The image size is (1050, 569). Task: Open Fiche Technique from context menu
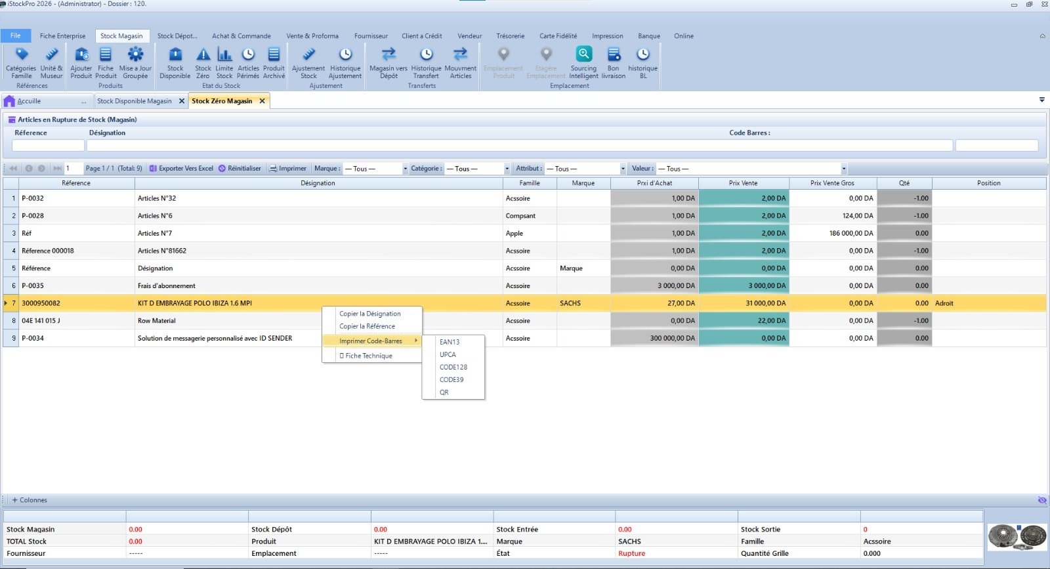click(x=366, y=356)
